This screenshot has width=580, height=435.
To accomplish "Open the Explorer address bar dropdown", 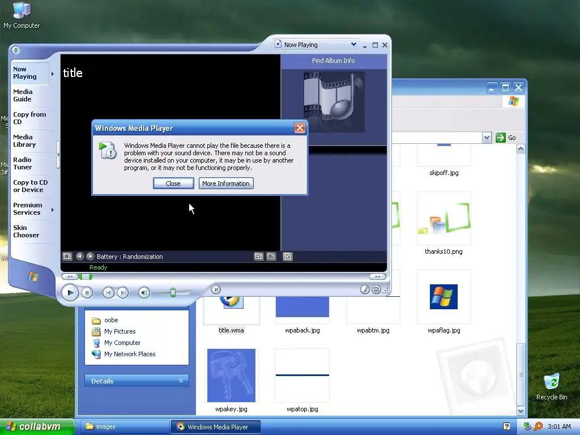I will (x=487, y=138).
